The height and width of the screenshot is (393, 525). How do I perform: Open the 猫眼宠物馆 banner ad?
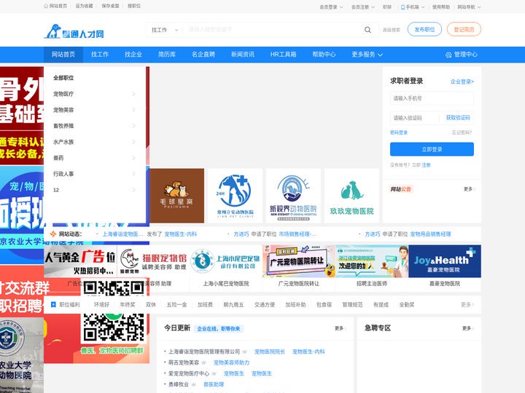[153, 261]
